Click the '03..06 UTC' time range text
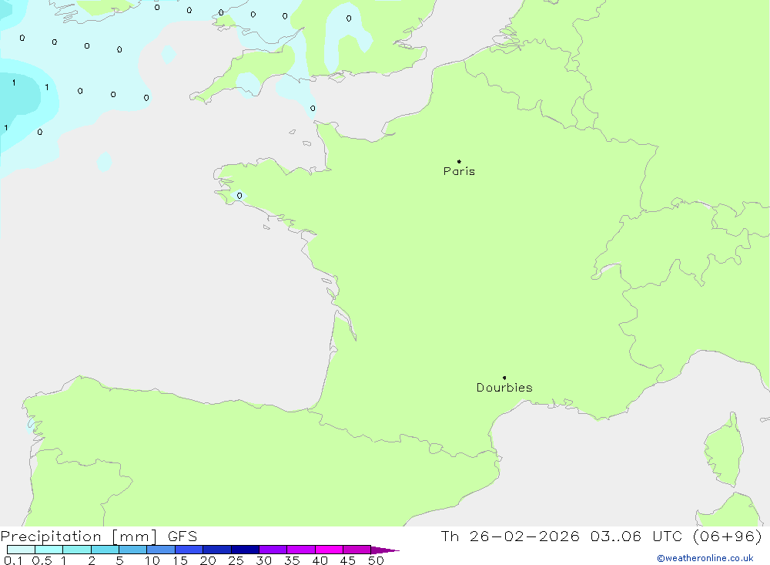 pyautogui.click(x=637, y=536)
